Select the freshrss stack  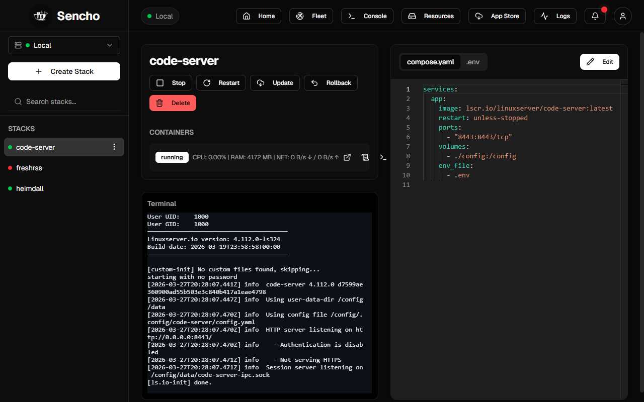[x=64, y=168]
